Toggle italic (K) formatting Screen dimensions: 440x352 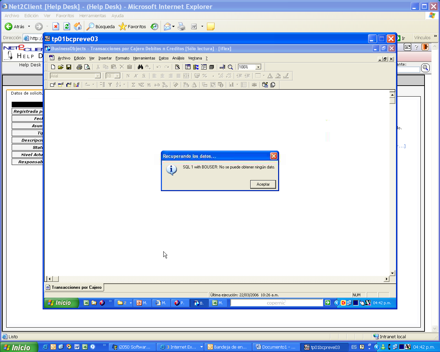tap(136, 76)
